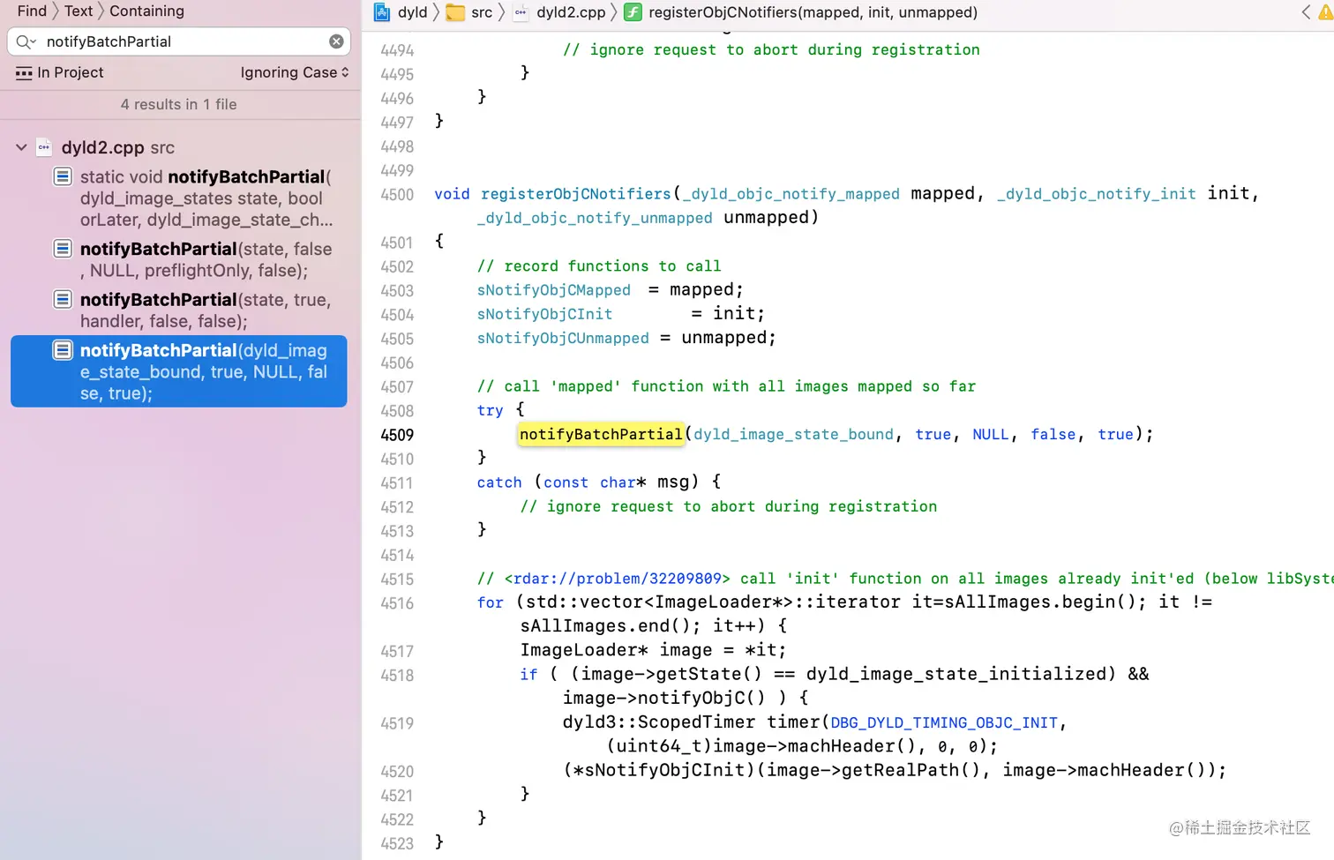1334x860 pixels.
Task: Click the registerObjCNotifiers function name
Action: [x=575, y=194]
